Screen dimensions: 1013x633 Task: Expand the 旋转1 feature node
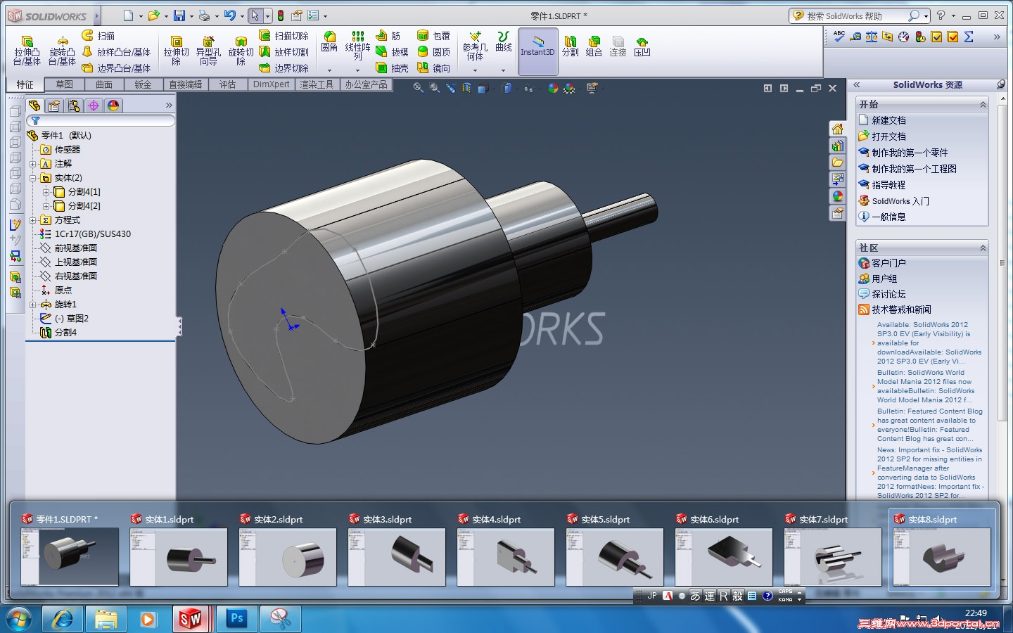(33, 305)
